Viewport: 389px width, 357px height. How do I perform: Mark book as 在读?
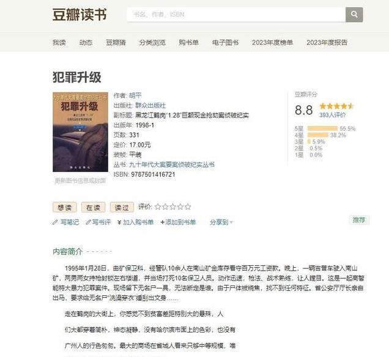tap(94, 207)
